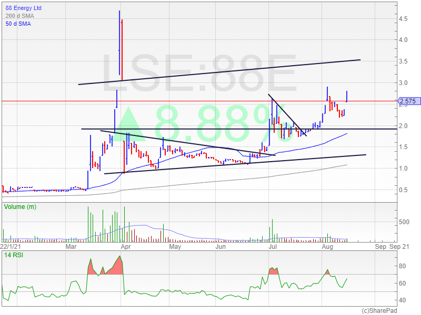The height and width of the screenshot is (315, 421).
Task: Select the 200 d SMA legend entry
Action: point(19,16)
